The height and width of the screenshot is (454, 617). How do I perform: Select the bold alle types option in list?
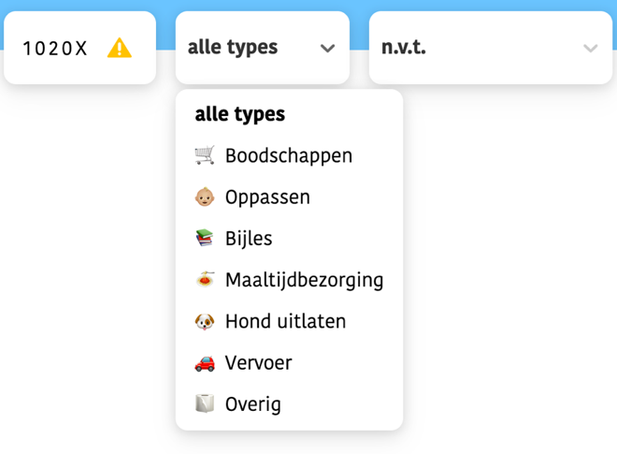click(x=240, y=114)
